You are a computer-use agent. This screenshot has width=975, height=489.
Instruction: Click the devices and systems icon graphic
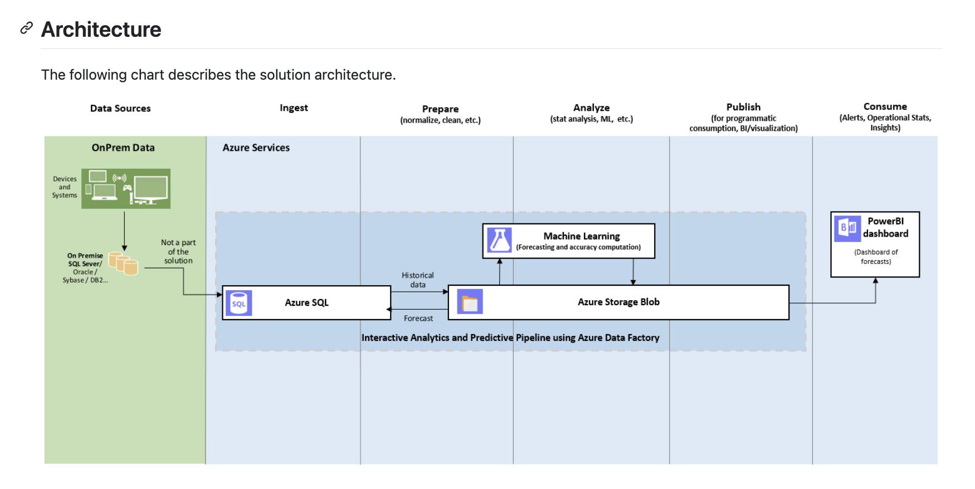[x=126, y=189]
